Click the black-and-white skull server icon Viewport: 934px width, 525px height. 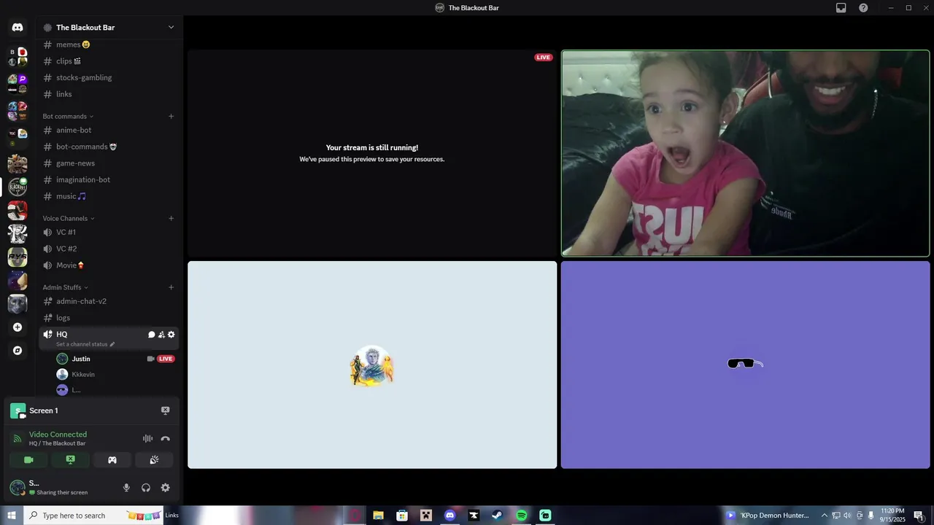[x=18, y=233]
